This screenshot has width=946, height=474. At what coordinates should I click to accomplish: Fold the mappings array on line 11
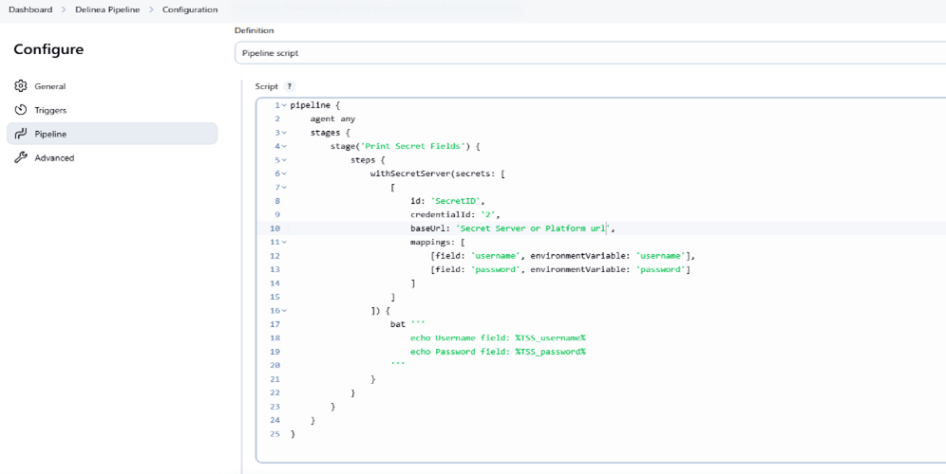[284, 242]
